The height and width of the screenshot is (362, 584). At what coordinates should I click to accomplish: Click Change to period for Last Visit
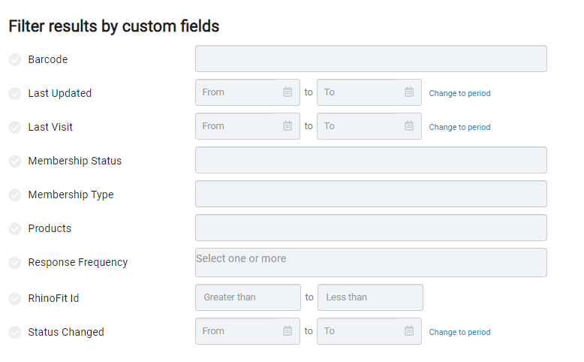tap(459, 128)
